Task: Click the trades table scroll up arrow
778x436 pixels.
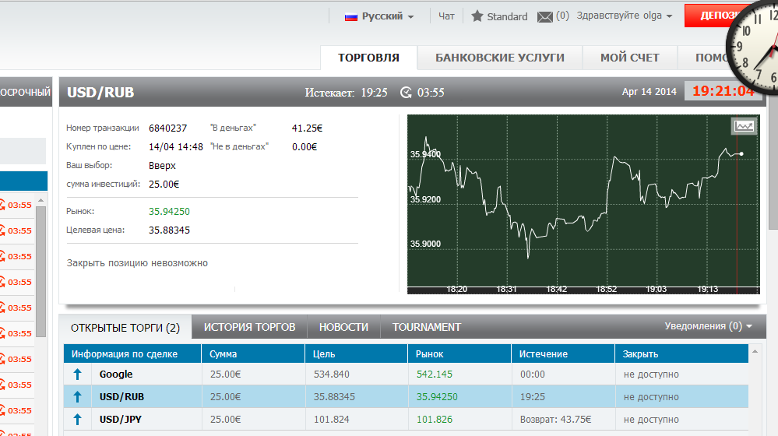Action: click(755, 351)
